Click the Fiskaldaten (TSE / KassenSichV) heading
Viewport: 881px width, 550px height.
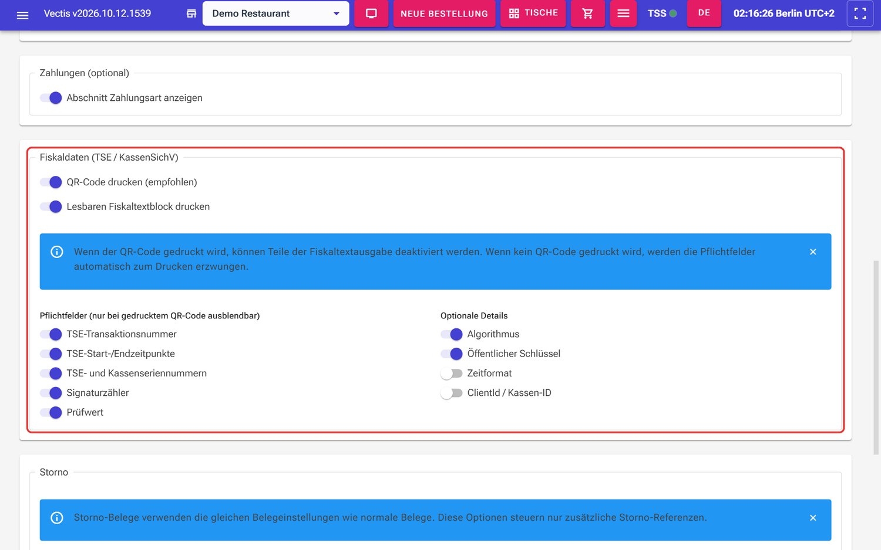109,157
